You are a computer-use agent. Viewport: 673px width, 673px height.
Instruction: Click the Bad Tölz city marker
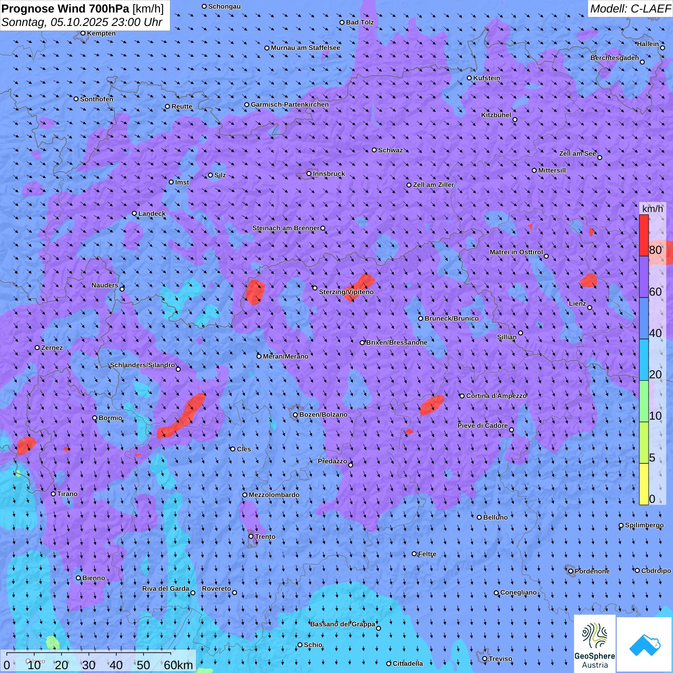tap(342, 22)
